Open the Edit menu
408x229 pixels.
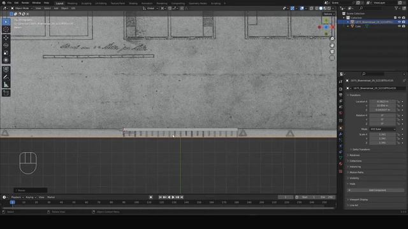[16, 3]
